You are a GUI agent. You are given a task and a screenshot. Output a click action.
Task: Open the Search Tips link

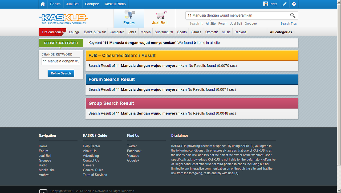289,23
